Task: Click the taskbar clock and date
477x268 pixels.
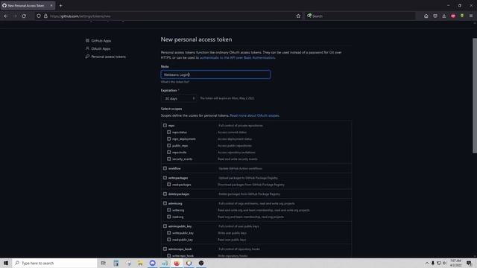Action: click(x=455, y=263)
